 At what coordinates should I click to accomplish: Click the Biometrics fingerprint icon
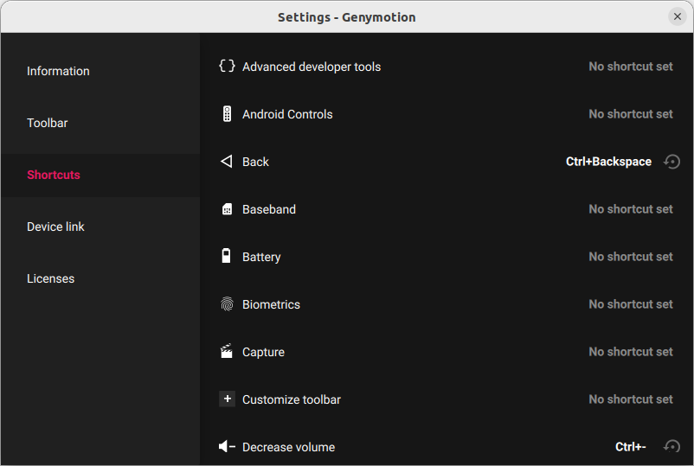227,304
